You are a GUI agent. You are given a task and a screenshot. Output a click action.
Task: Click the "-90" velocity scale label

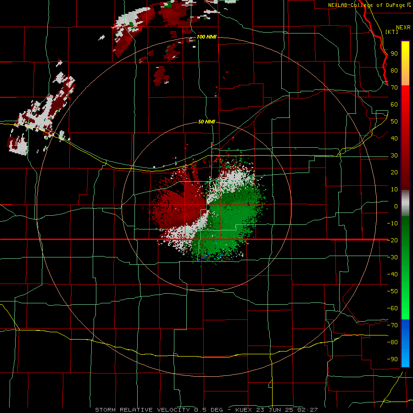[392, 359]
